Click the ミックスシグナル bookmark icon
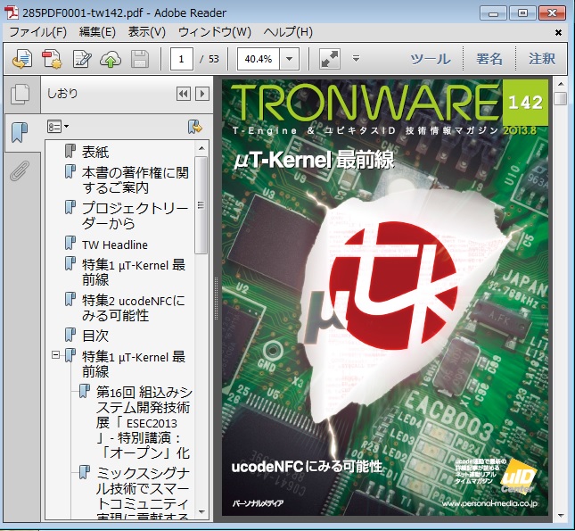575x531 pixels. point(84,473)
